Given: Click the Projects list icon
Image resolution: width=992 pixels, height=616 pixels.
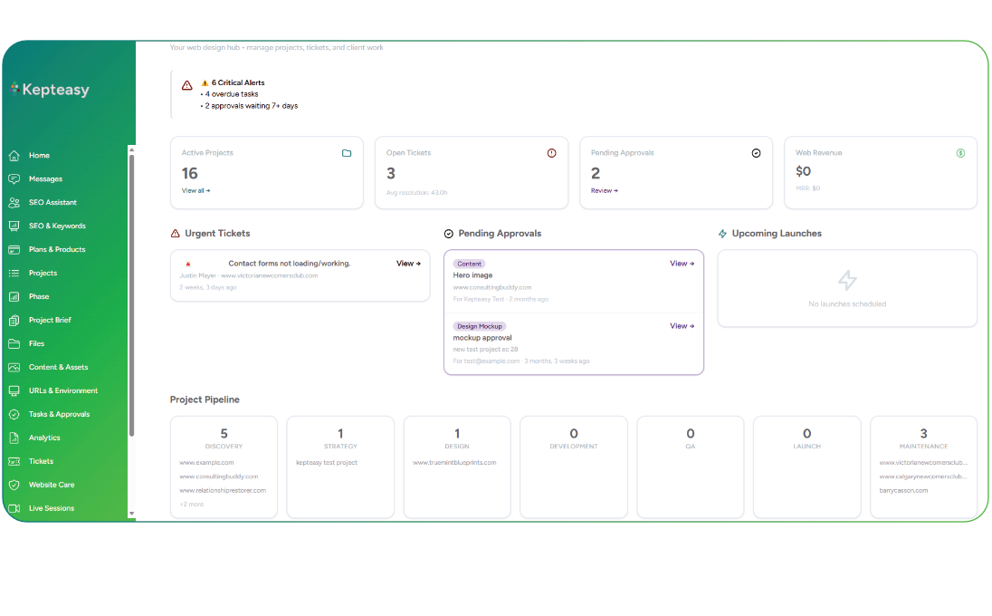Looking at the screenshot, I should (x=14, y=273).
